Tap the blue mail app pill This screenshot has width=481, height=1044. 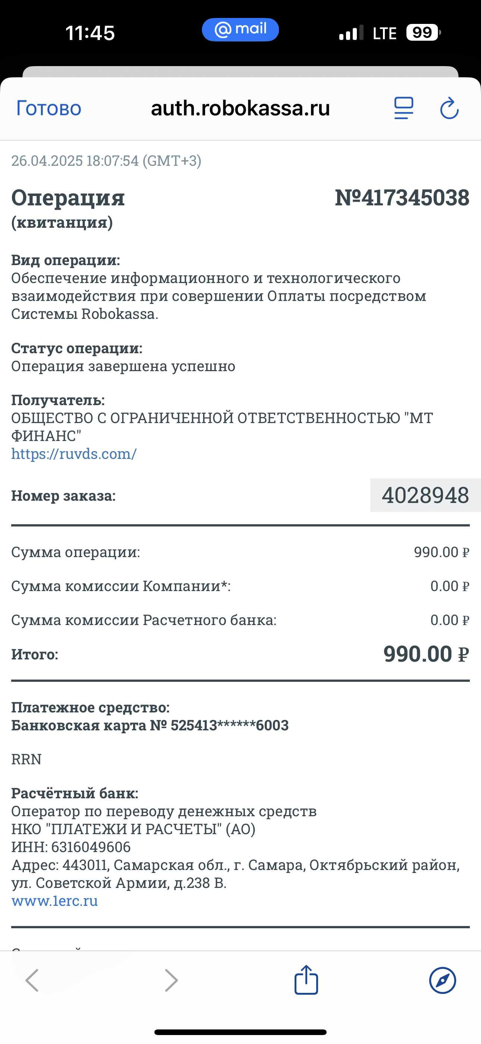pos(240,29)
